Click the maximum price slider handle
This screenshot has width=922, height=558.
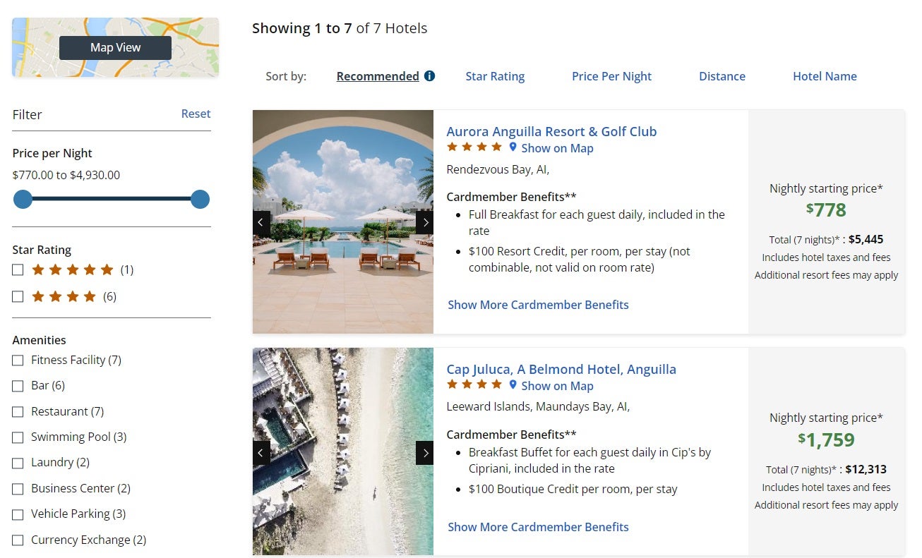click(x=200, y=200)
